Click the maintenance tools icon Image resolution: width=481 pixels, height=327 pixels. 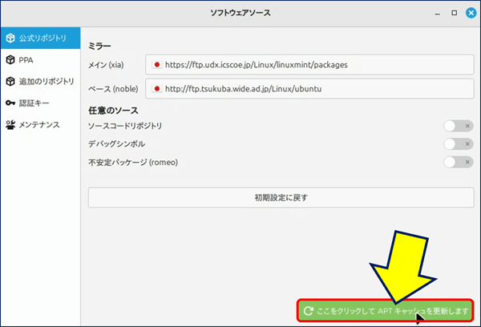coord(10,125)
